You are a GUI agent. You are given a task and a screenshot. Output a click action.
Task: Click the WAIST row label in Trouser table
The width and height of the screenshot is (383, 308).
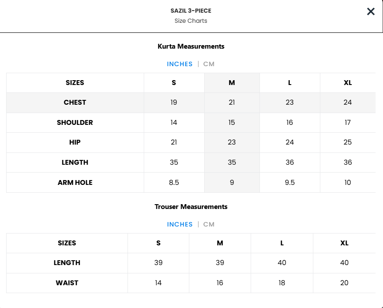click(x=67, y=283)
